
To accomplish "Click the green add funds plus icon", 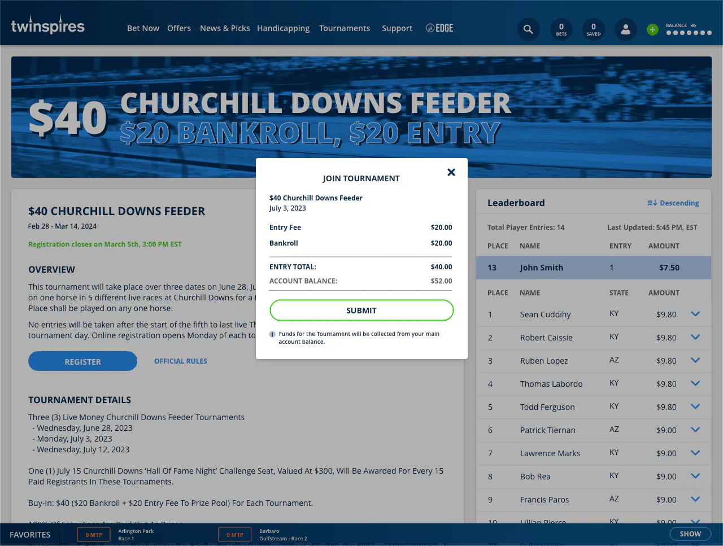I will coord(652,29).
